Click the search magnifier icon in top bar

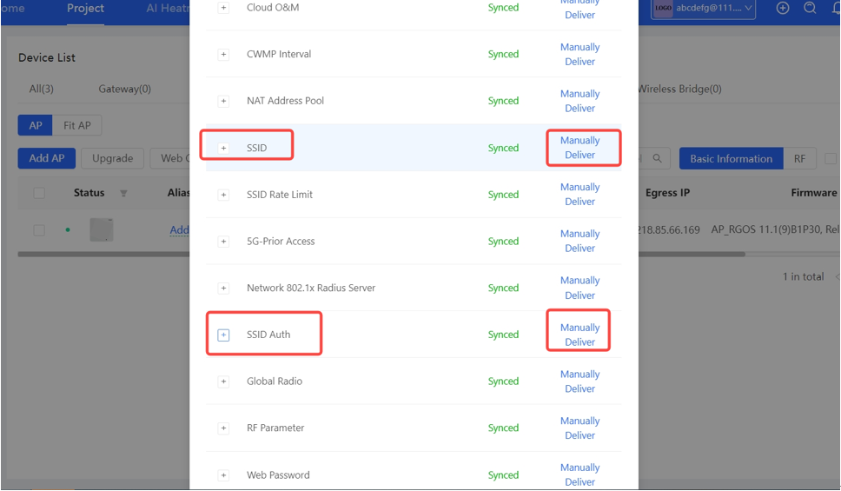coord(810,8)
